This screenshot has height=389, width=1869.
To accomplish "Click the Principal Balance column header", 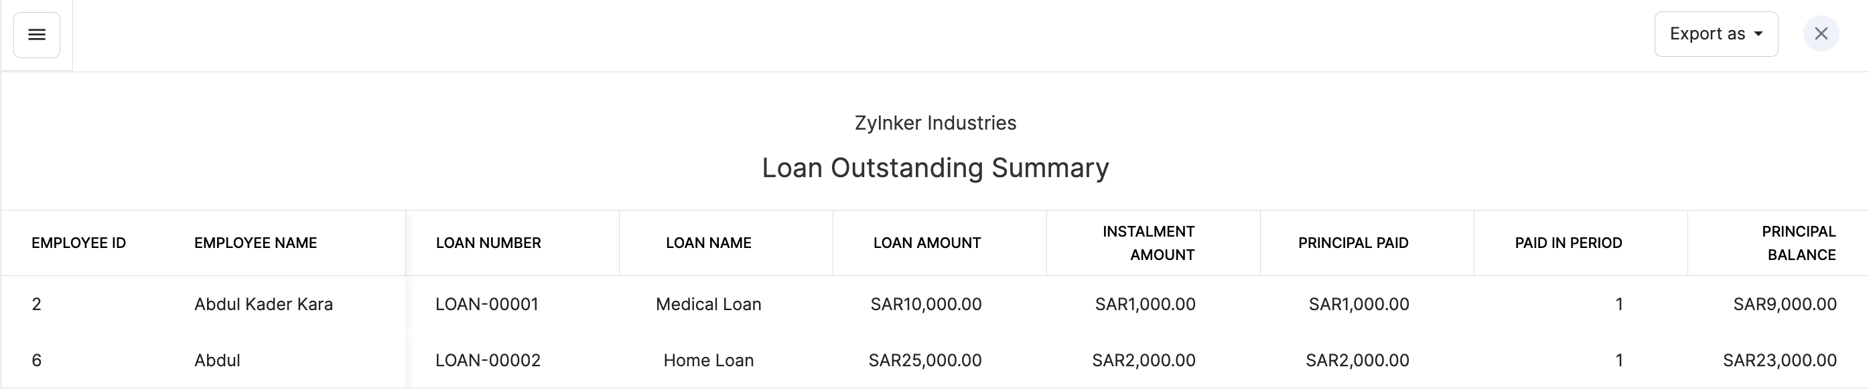I will [1799, 243].
